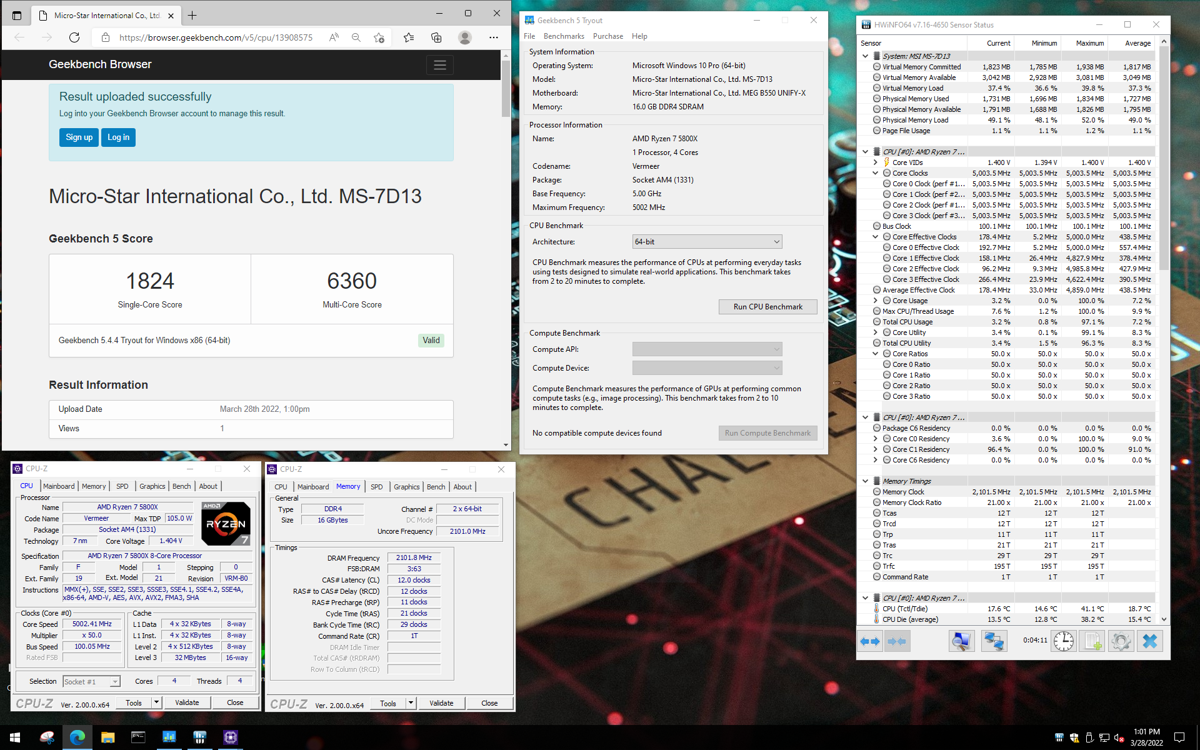
Task: Open the Geekbench Browser hamburger menu
Action: (x=440, y=65)
